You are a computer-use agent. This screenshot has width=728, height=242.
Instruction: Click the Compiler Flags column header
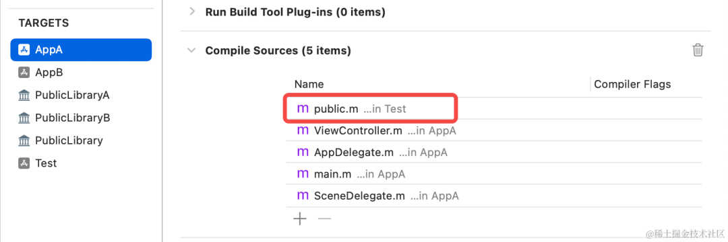(632, 84)
